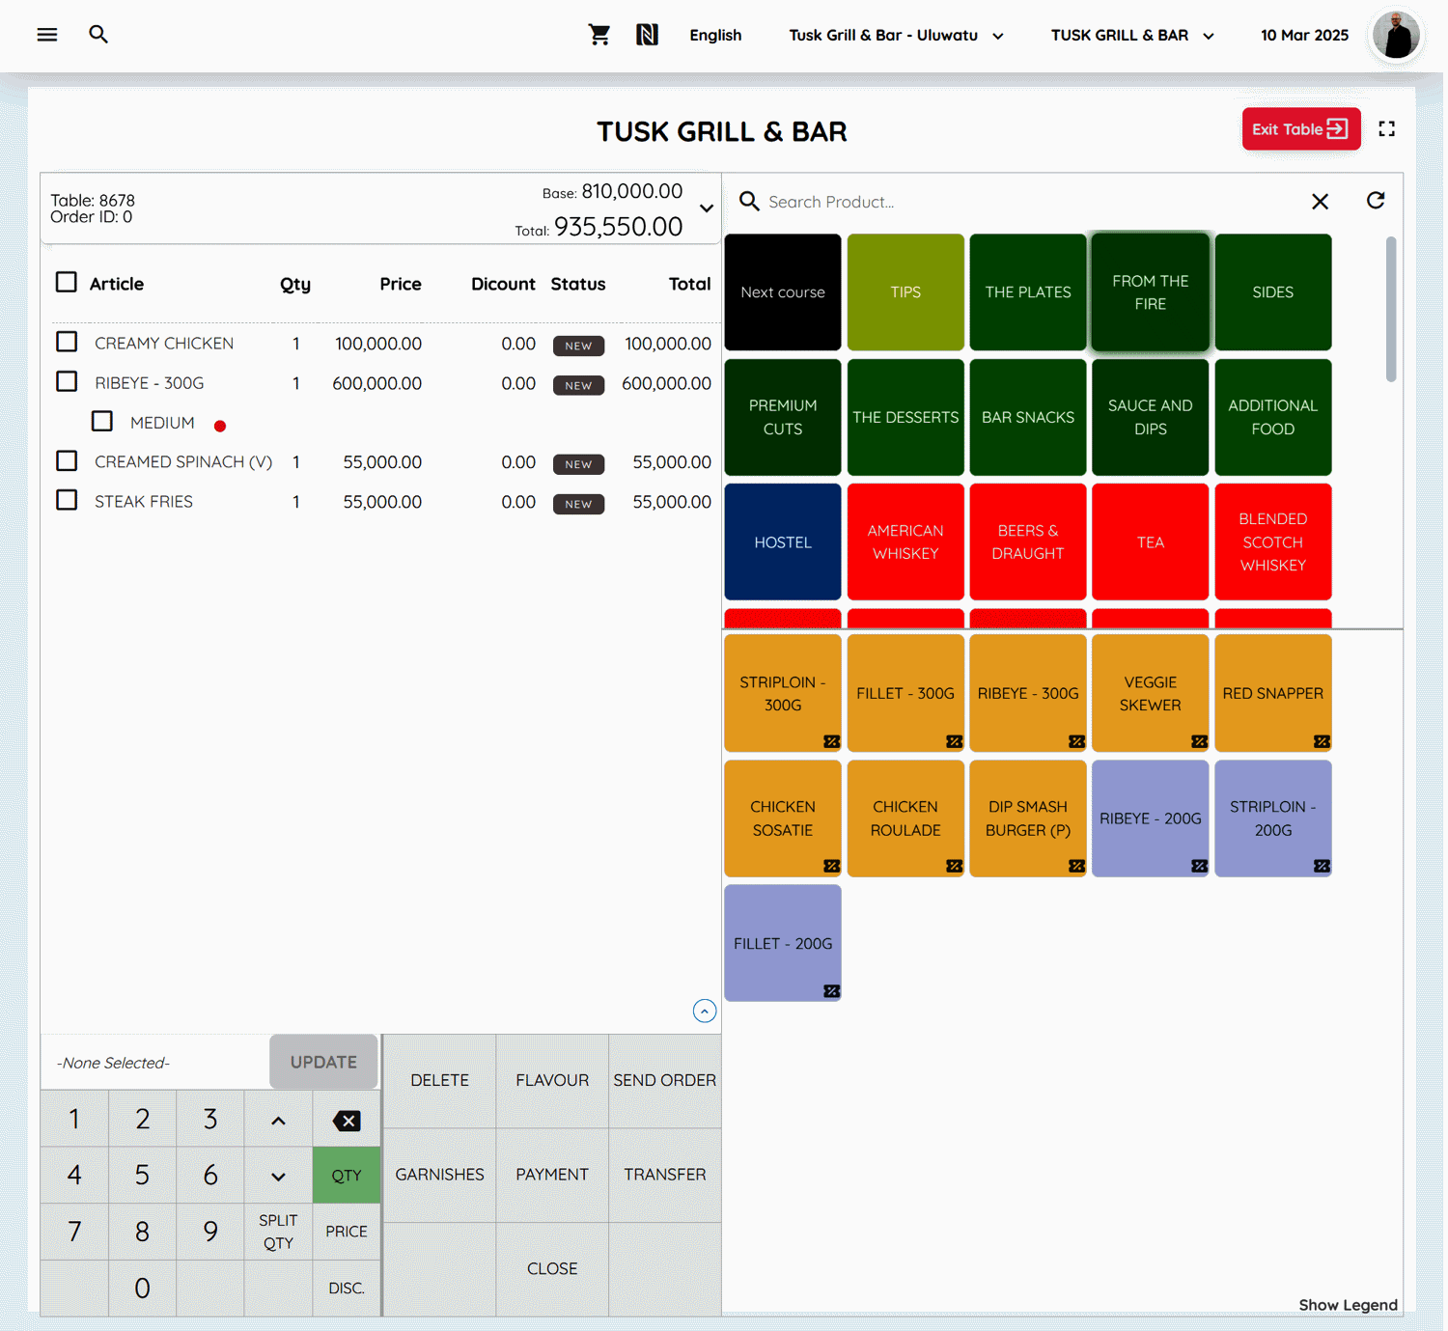Collapse the order list with the circle chevron
This screenshot has width=1448, height=1331.
pyautogui.click(x=704, y=1011)
